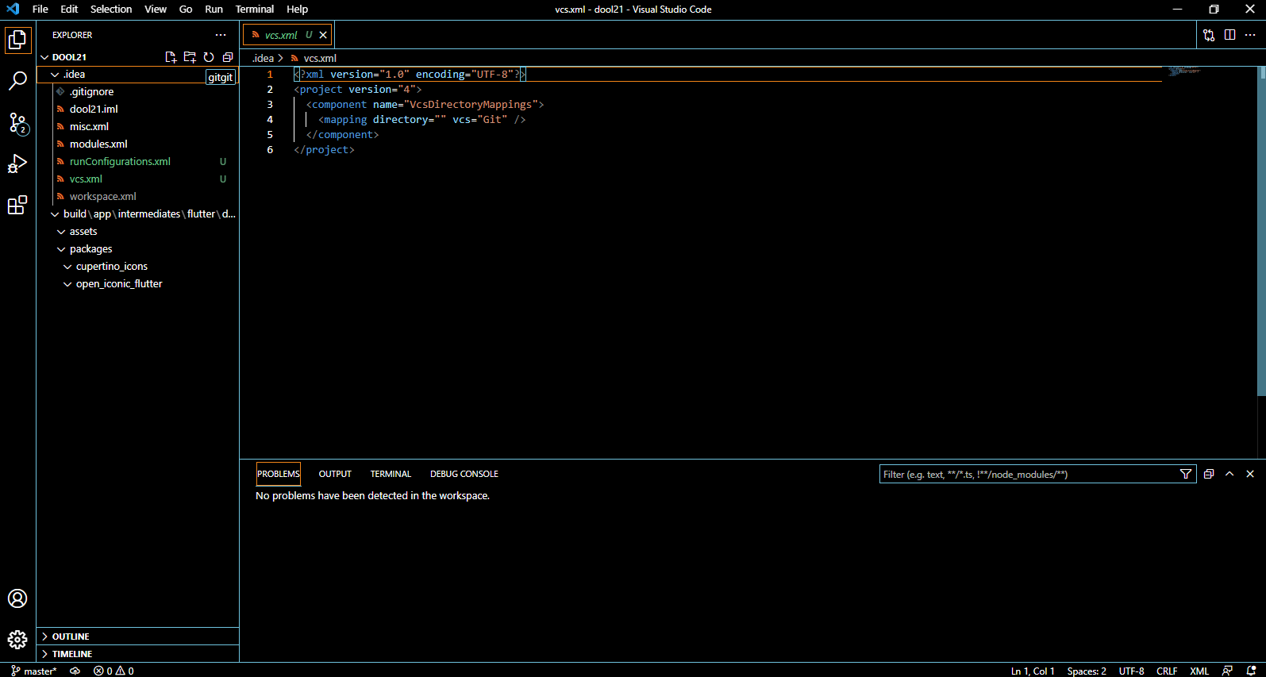Viewport: 1266px width, 677px height.
Task: Open the File menu
Action: (40, 10)
